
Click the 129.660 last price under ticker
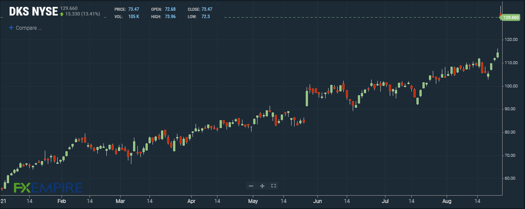pos(69,8)
